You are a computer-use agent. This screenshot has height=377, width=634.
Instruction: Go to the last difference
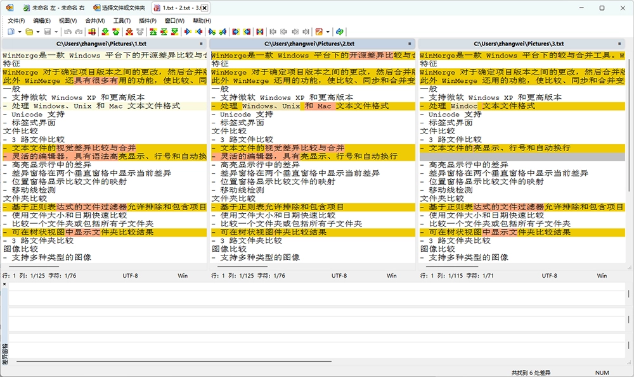175,32
